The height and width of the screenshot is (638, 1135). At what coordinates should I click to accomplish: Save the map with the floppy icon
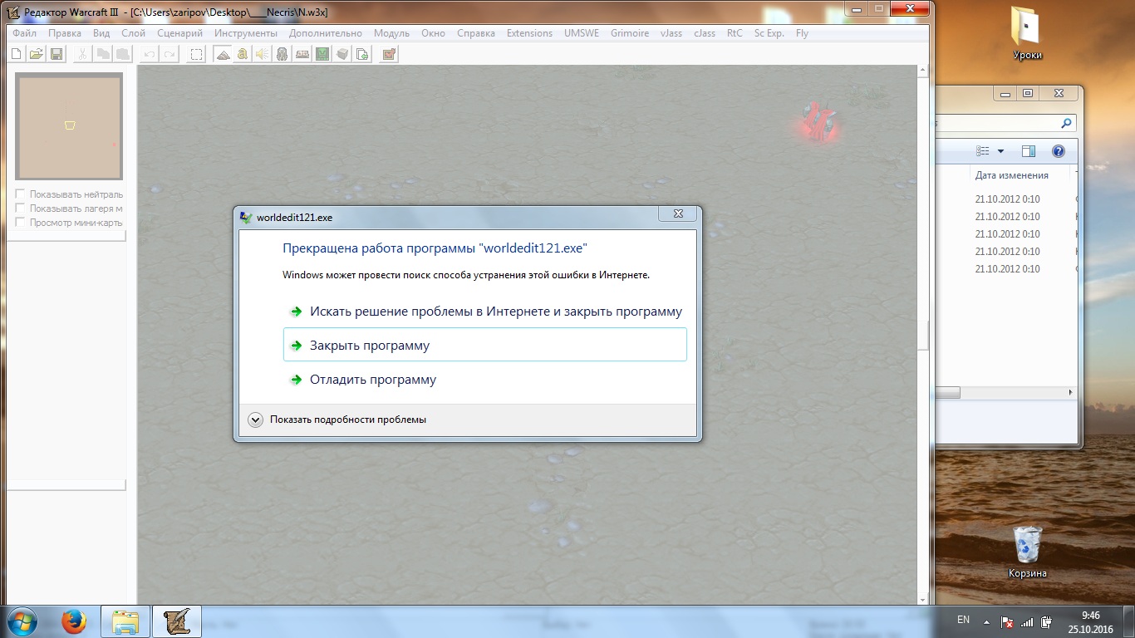coord(57,54)
